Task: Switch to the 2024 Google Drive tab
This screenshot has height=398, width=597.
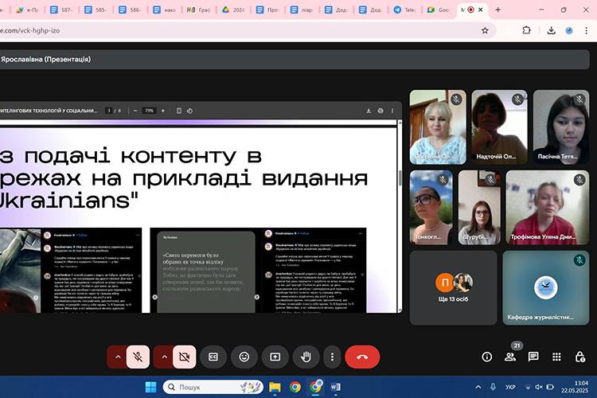Action: [x=232, y=10]
